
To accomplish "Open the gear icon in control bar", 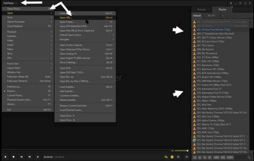I will pos(178,157).
